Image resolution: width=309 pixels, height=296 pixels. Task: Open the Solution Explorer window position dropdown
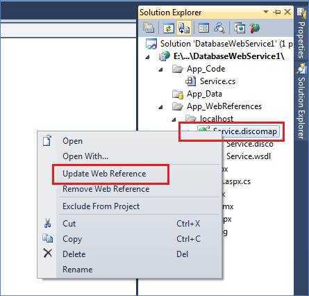[266, 12]
